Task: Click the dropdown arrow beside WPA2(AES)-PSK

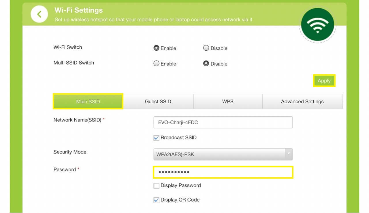Action: (288, 154)
